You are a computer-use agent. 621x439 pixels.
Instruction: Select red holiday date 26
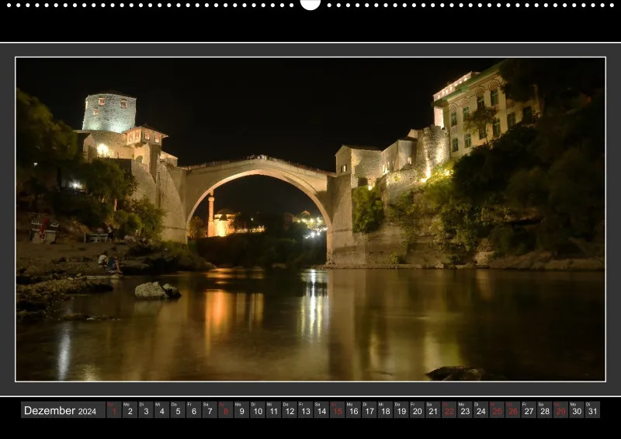pos(513,410)
